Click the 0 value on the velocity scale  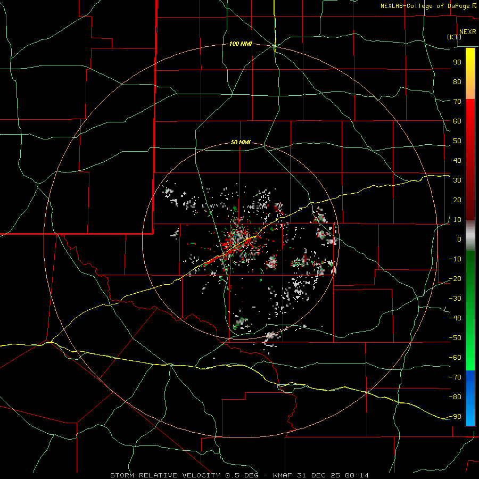click(x=459, y=240)
